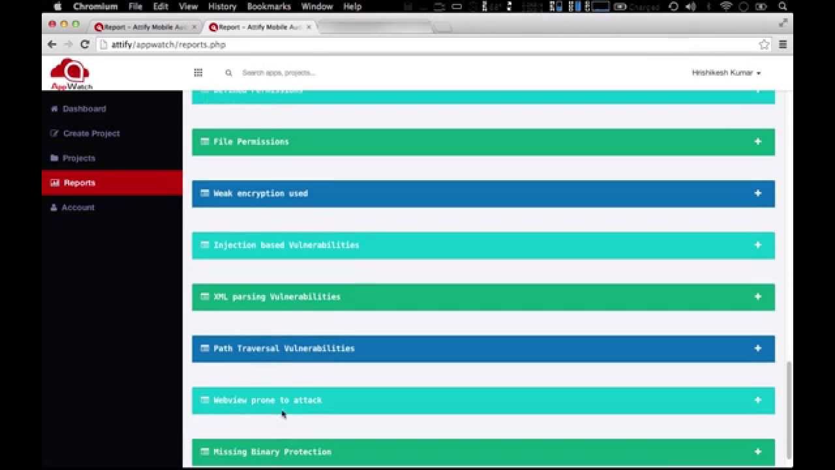The height and width of the screenshot is (470, 835).
Task: Click table icon beside Webview prone to attack
Action: (x=205, y=400)
